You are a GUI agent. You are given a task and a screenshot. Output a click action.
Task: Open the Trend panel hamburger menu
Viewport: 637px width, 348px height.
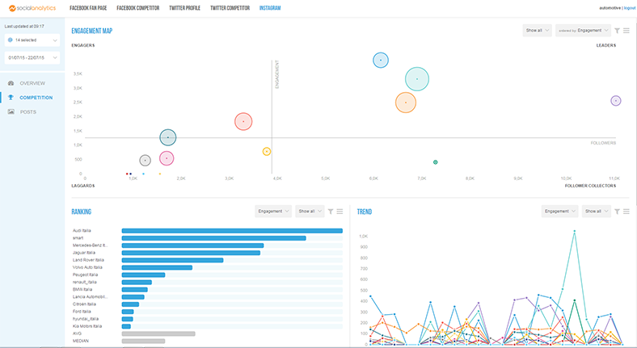[626, 212]
